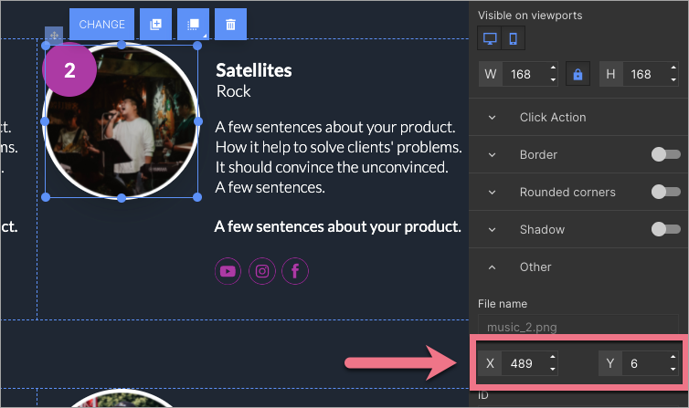
Task: Click the move handle on selected image
Action: (x=54, y=36)
